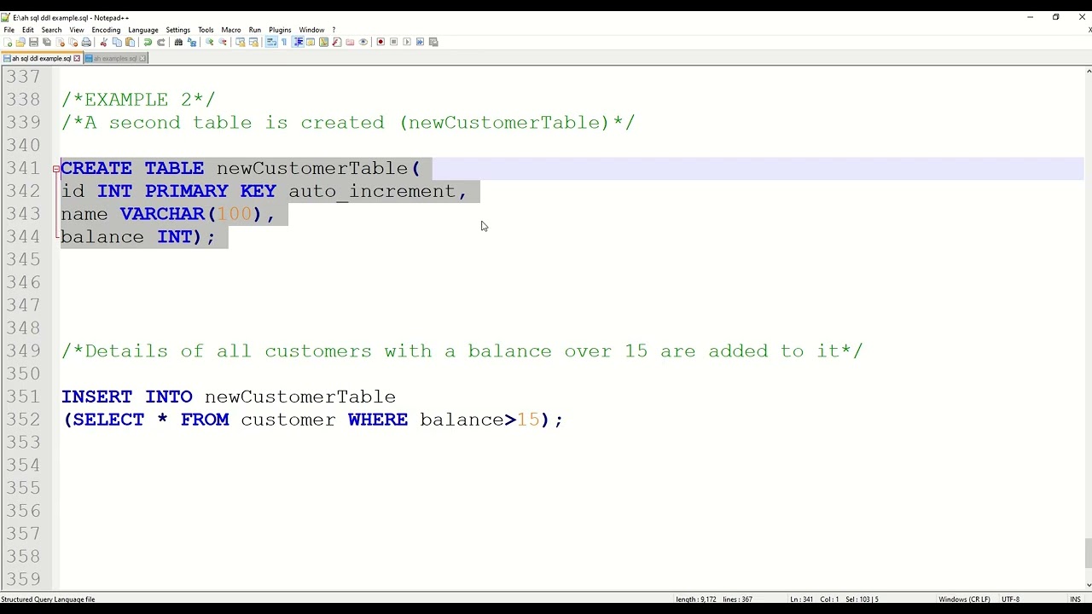1092x614 pixels.
Task: Open the Window menu
Action: pyautogui.click(x=311, y=30)
